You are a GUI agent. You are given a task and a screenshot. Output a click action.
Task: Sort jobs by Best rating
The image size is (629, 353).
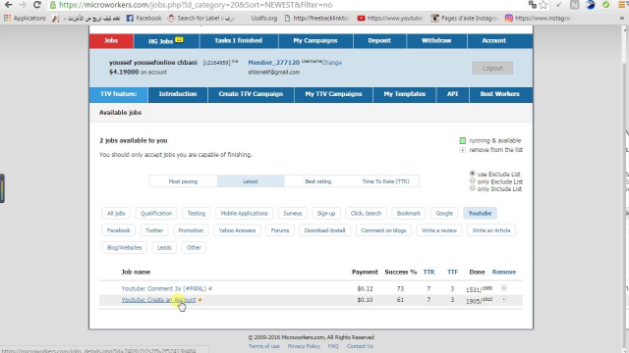pyautogui.click(x=318, y=181)
